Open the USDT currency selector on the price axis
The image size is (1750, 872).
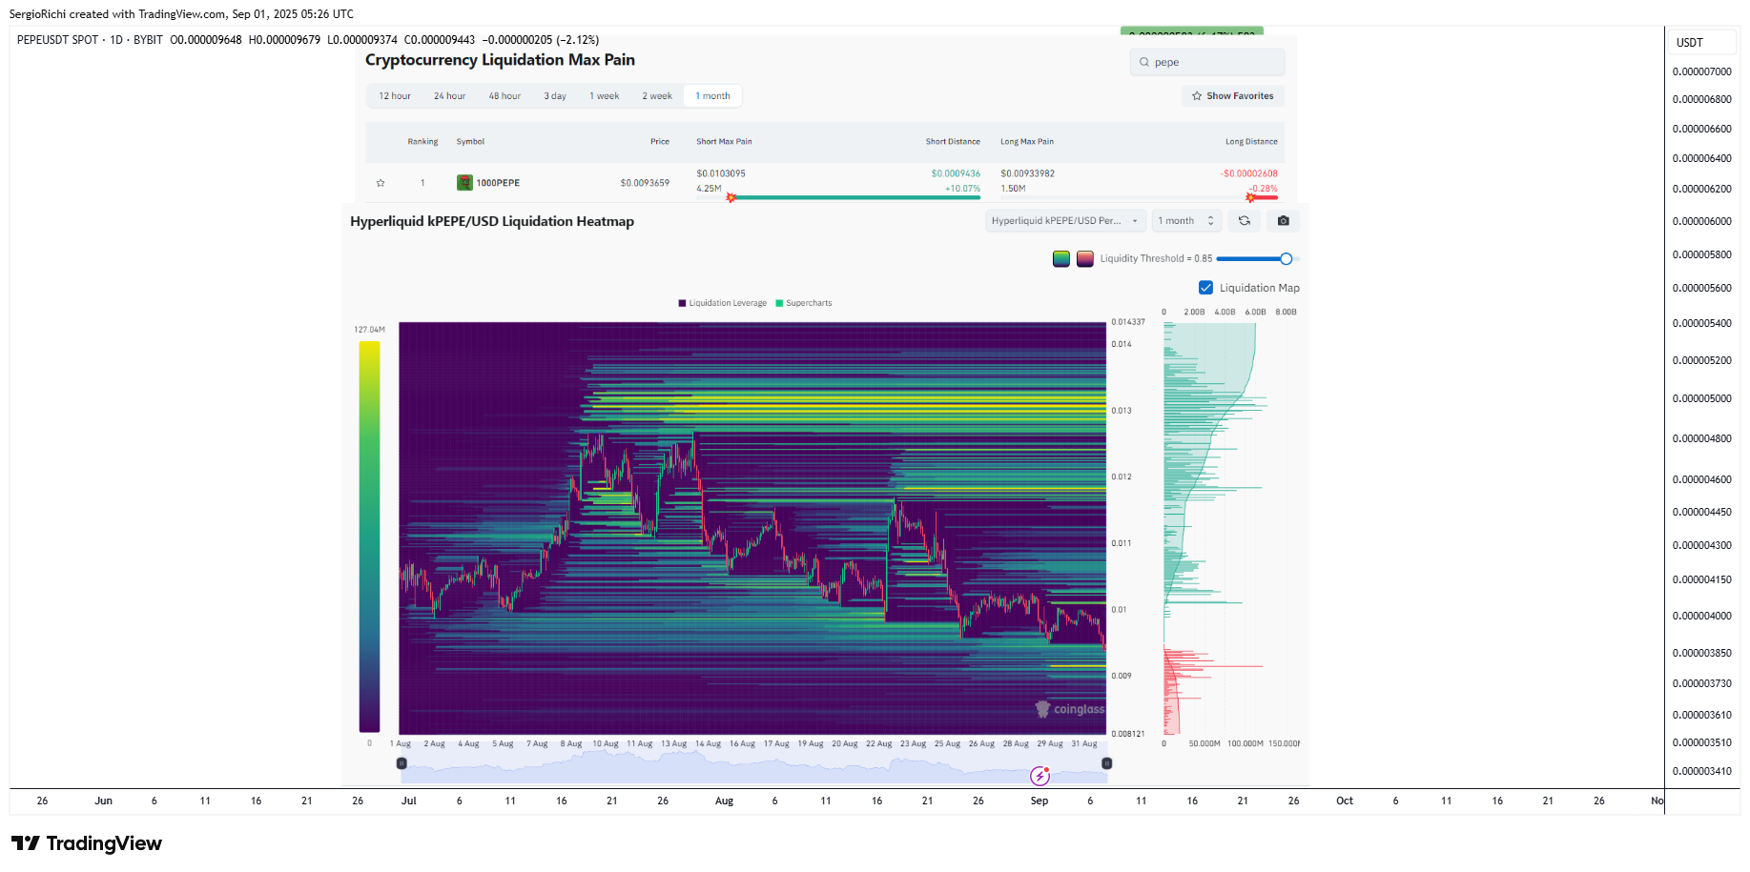[1703, 42]
